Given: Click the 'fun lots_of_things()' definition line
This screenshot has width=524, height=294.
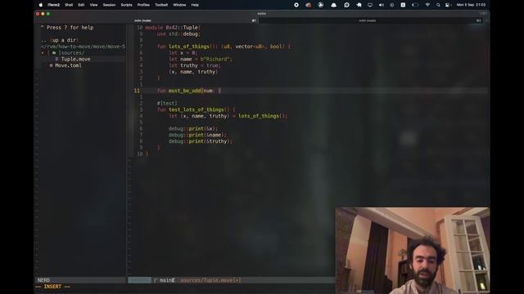Looking at the screenshot, I should point(224,47).
